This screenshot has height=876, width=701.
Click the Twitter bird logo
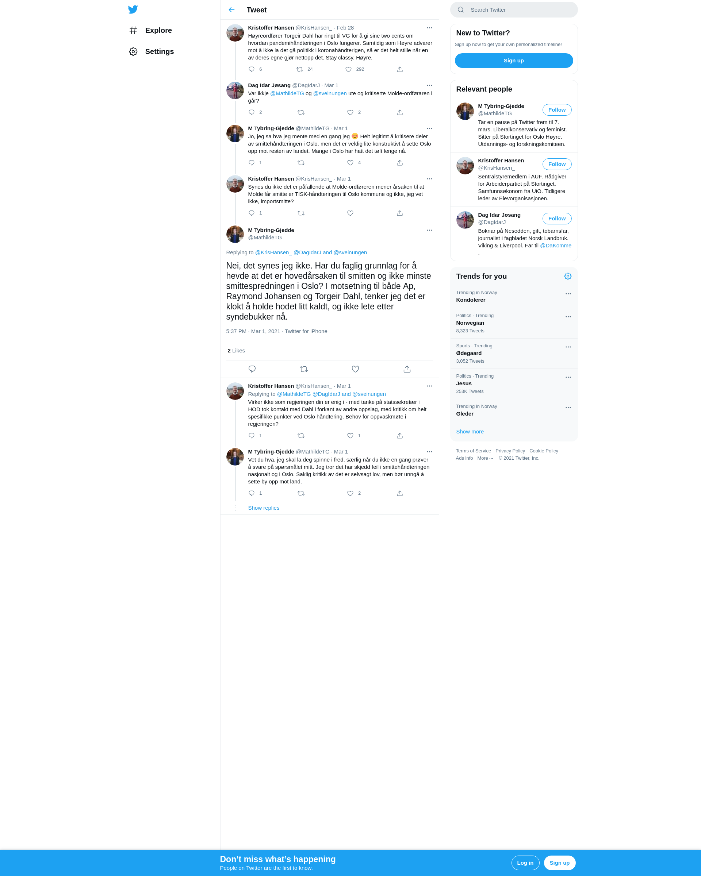click(133, 9)
